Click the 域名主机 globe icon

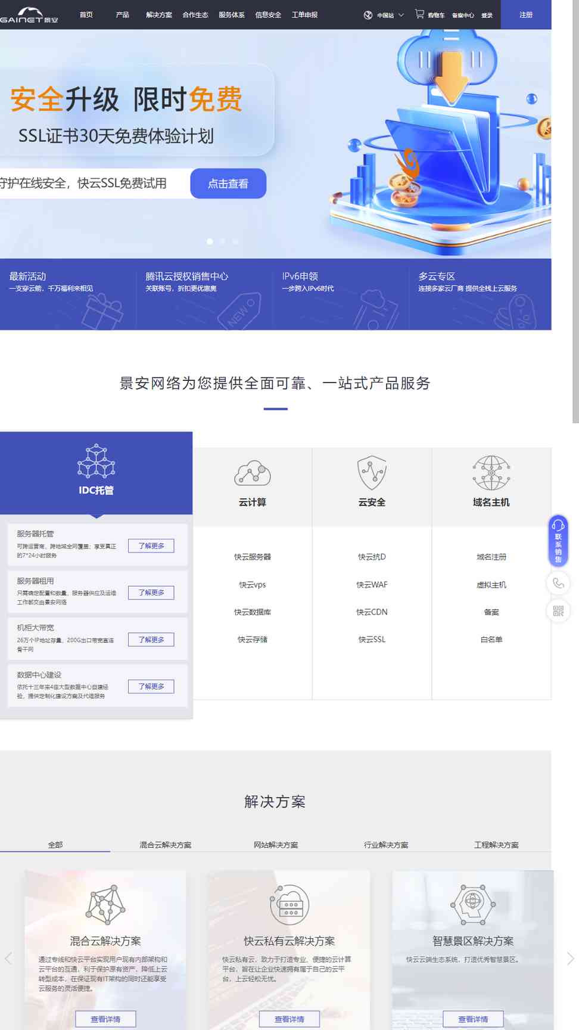click(491, 473)
